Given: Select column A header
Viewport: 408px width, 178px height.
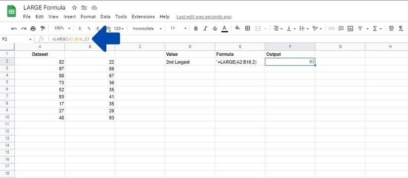Looking at the screenshot, I should coord(40,47).
